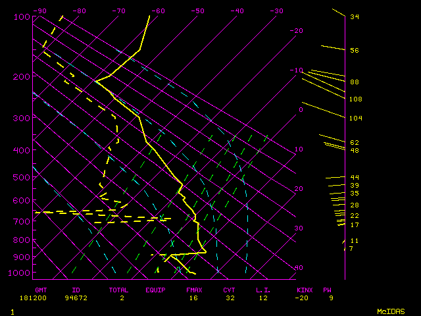Select the CVT value 32
The image size is (421, 316).
coord(229,298)
